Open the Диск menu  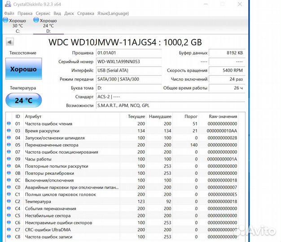click(x=69, y=13)
